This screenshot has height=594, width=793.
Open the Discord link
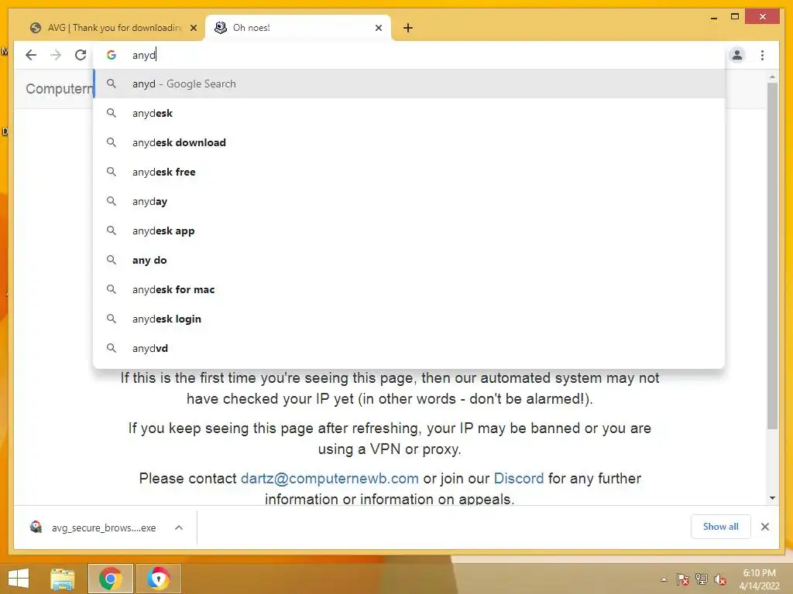[518, 478]
